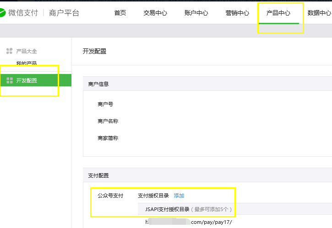
Task: Select 产品大全 label in the sidebar
Action: (27, 51)
